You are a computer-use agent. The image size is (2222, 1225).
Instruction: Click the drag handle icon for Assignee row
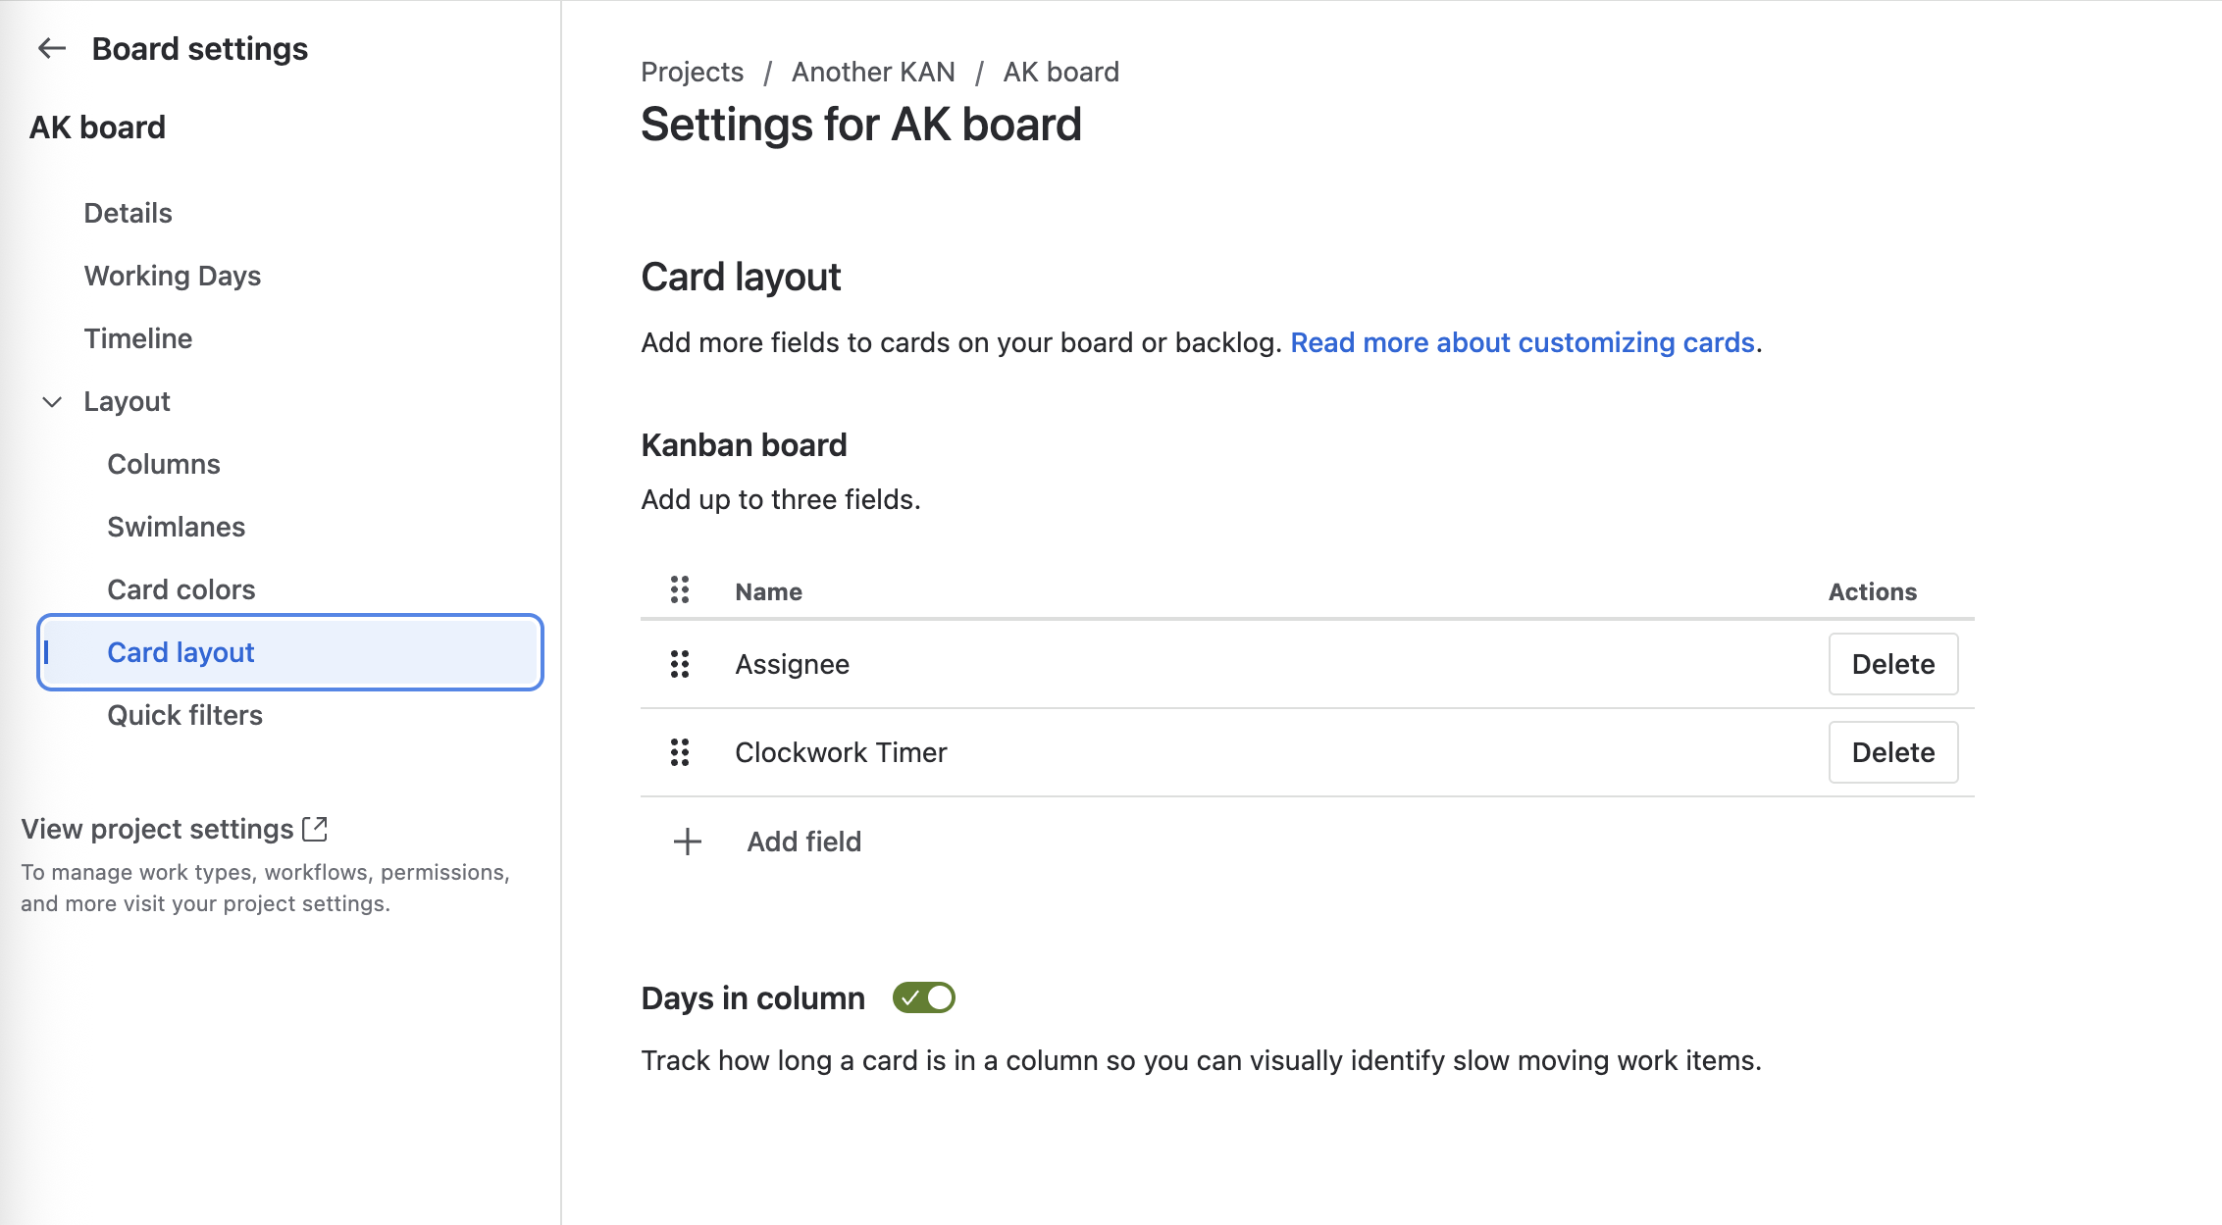(x=679, y=664)
